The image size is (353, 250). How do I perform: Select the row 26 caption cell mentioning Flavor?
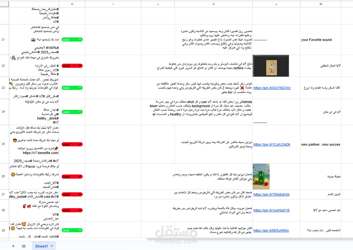click(34, 177)
